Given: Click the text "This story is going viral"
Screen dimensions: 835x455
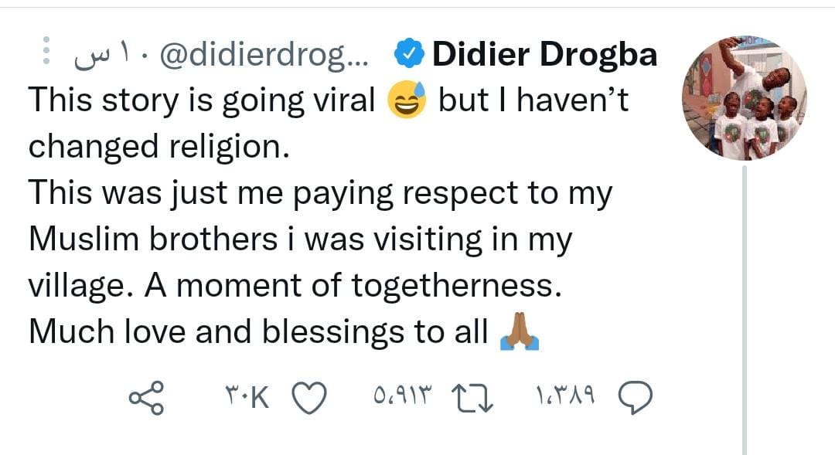Looking at the screenshot, I should pos(201,101).
